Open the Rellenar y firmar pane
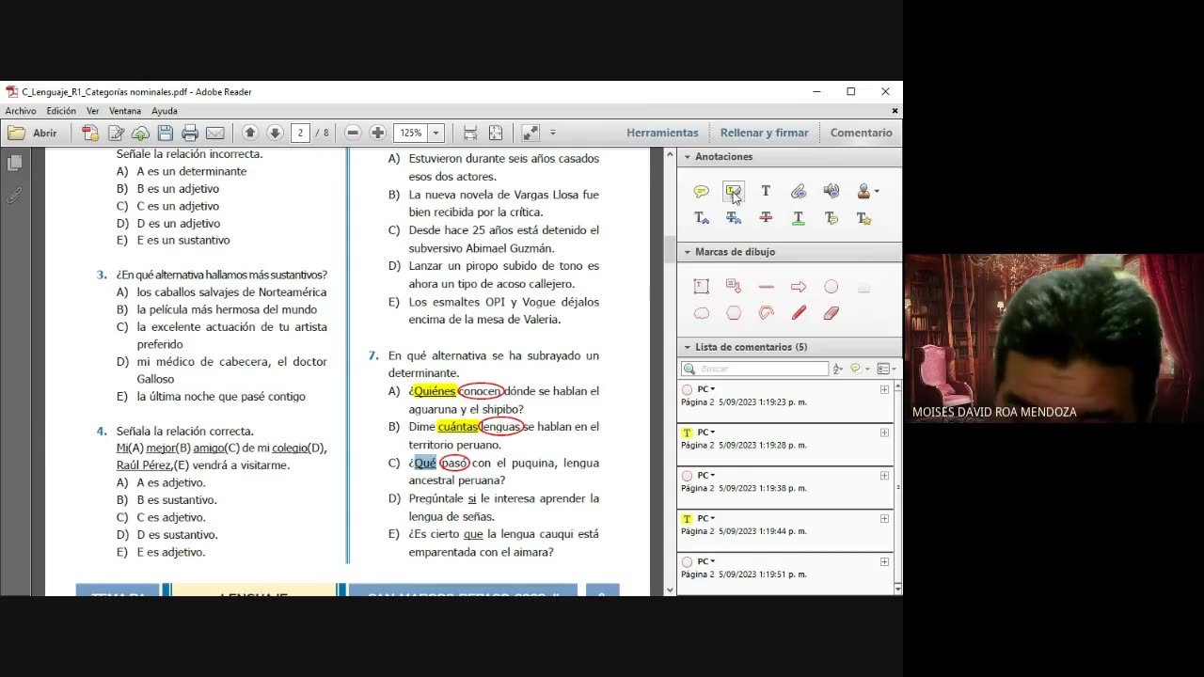Screen dimensions: 1204x677 point(764,133)
